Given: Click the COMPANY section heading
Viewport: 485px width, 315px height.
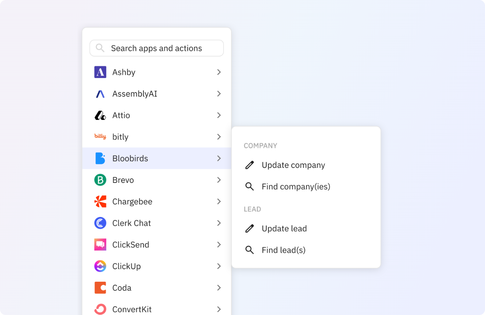Looking at the screenshot, I should (260, 146).
